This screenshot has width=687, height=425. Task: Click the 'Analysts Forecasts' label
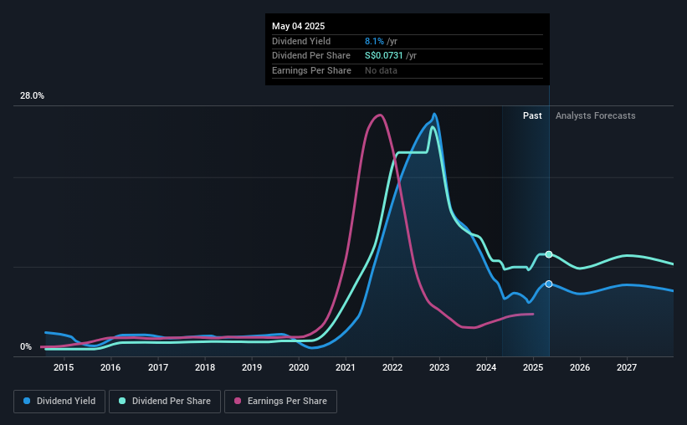(596, 115)
